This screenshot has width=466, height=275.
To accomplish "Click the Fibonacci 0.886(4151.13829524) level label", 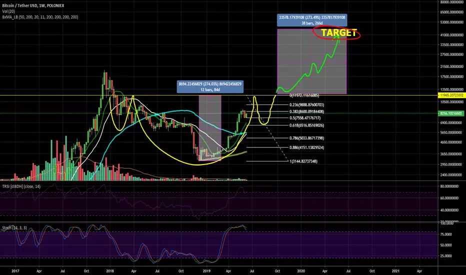I will (306, 147).
